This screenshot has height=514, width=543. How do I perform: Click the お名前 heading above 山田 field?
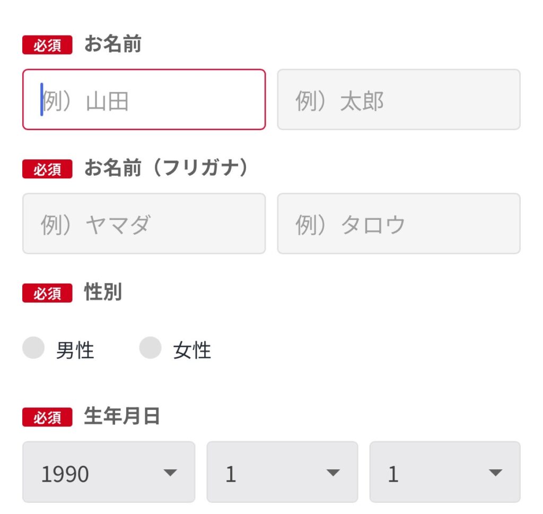click(112, 45)
